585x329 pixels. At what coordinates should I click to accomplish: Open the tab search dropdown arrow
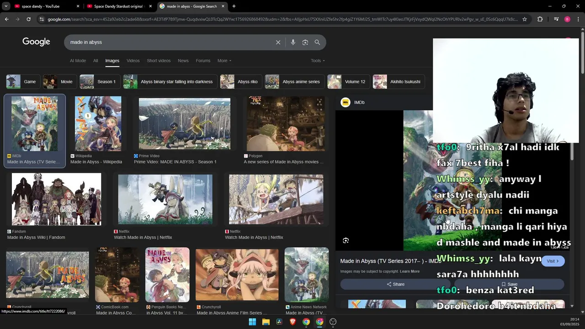[x=6, y=6]
